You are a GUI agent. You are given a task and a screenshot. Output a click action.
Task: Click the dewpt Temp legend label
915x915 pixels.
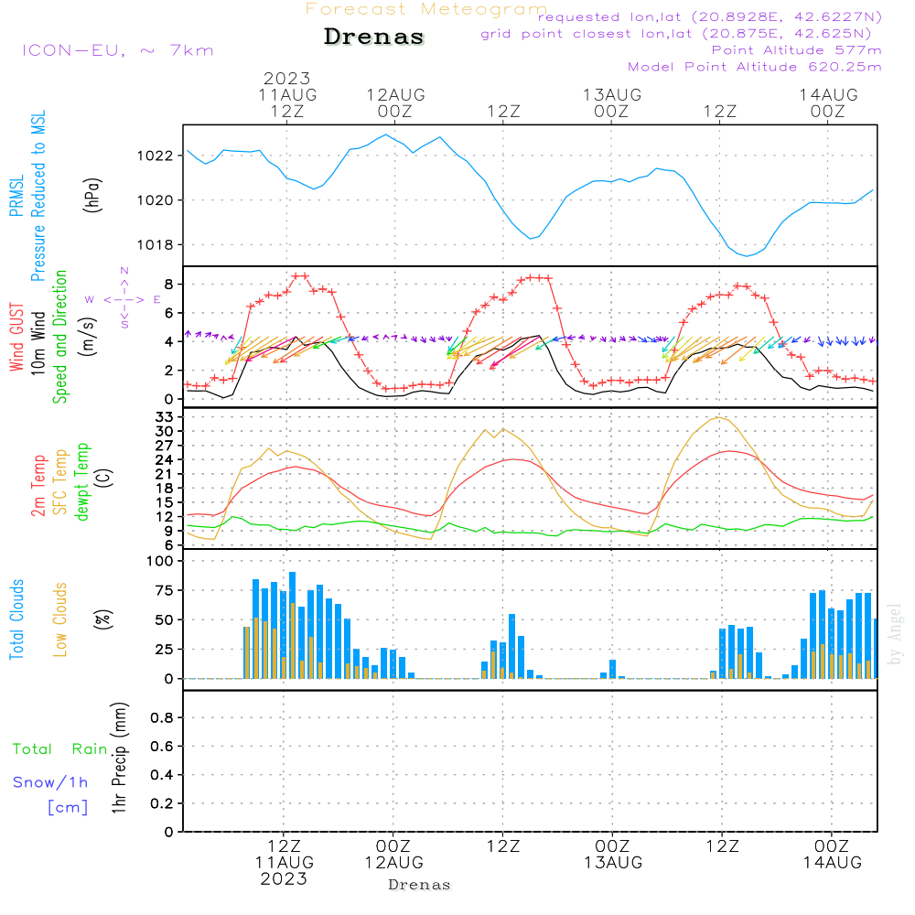point(81,481)
